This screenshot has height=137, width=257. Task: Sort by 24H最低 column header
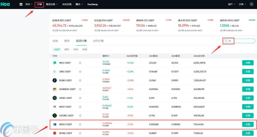153,56
